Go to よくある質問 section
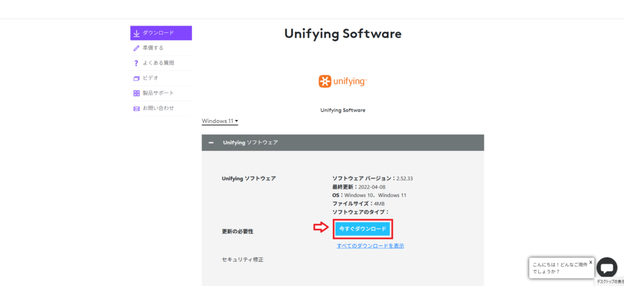This screenshot has width=624, height=286. click(161, 63)
